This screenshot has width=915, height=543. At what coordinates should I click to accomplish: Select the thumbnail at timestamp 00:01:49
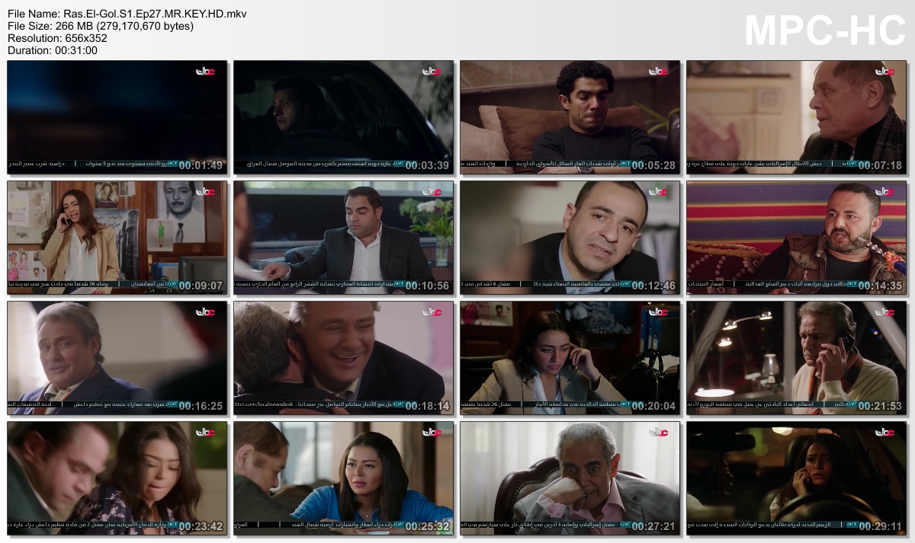pos(117,117)
